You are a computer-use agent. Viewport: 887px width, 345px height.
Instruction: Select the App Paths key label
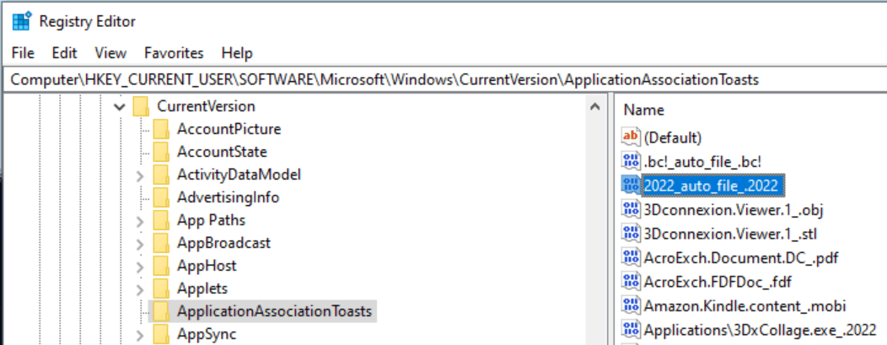tap(211, 220)
